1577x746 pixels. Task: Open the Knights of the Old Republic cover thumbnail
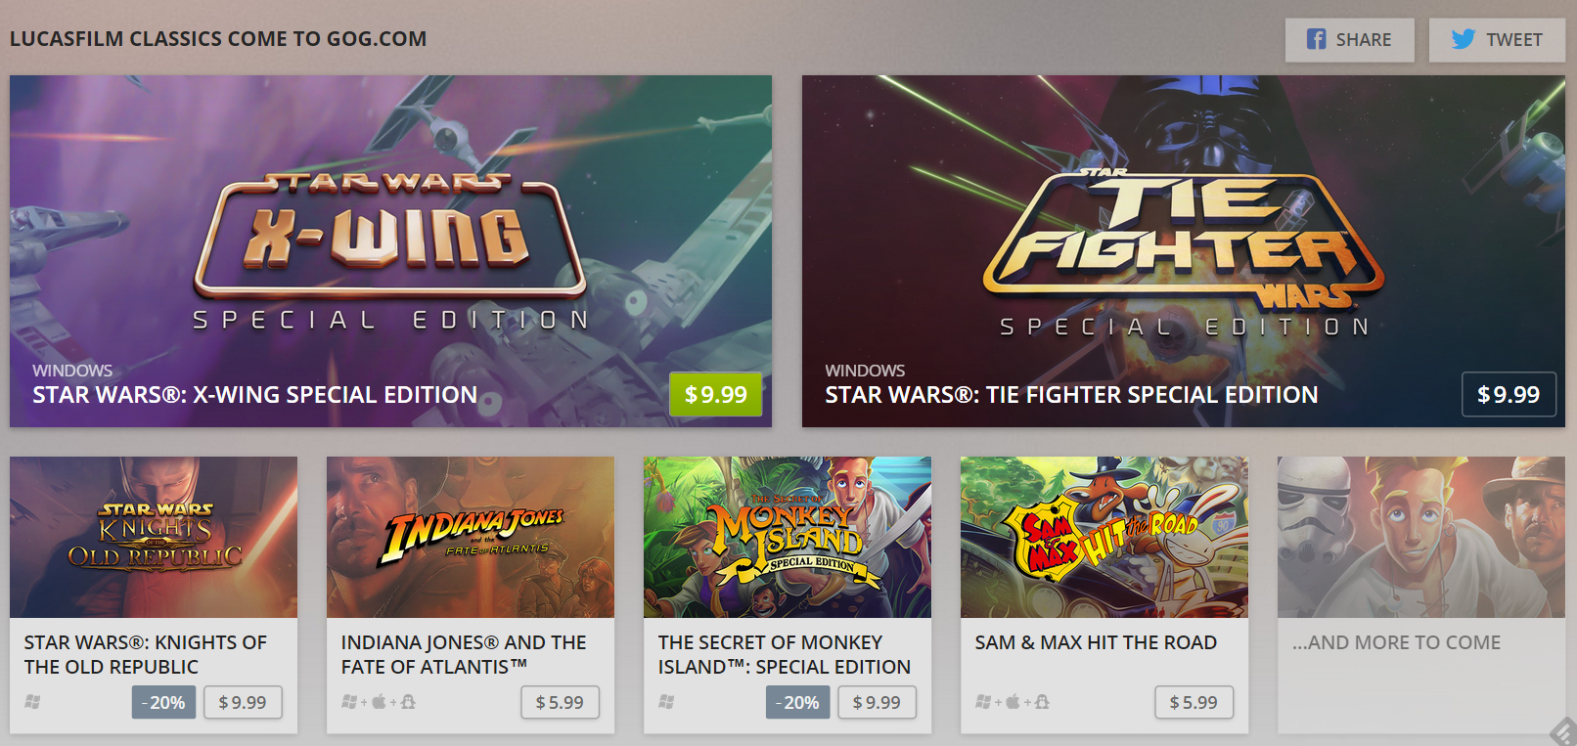tap(154, 537)
